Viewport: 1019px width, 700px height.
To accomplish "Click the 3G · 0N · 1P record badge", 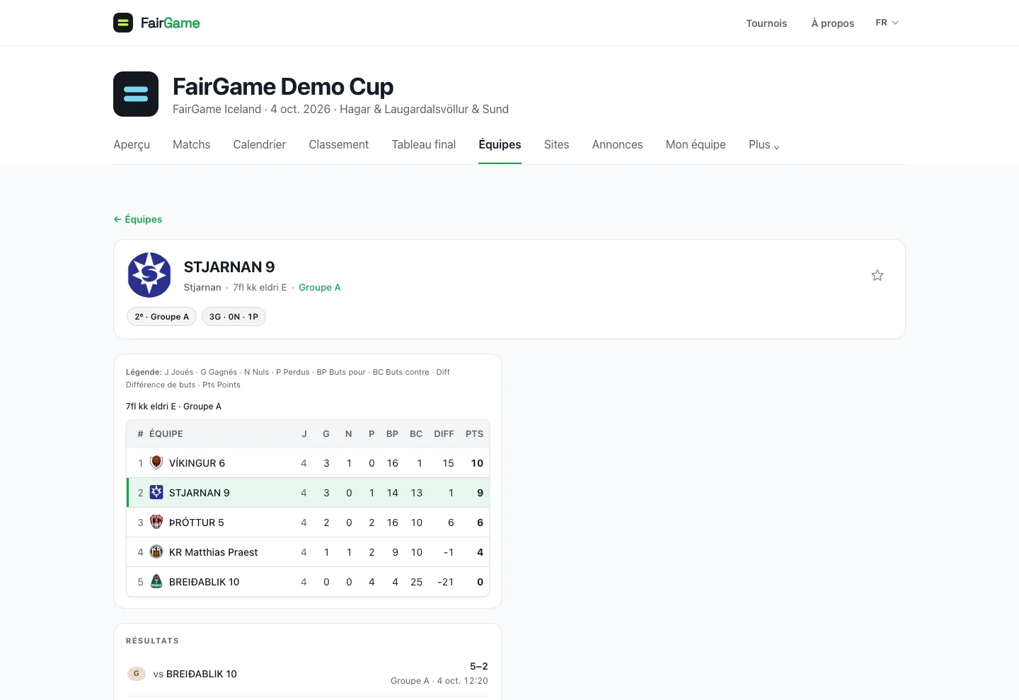I will click(234, 317).
